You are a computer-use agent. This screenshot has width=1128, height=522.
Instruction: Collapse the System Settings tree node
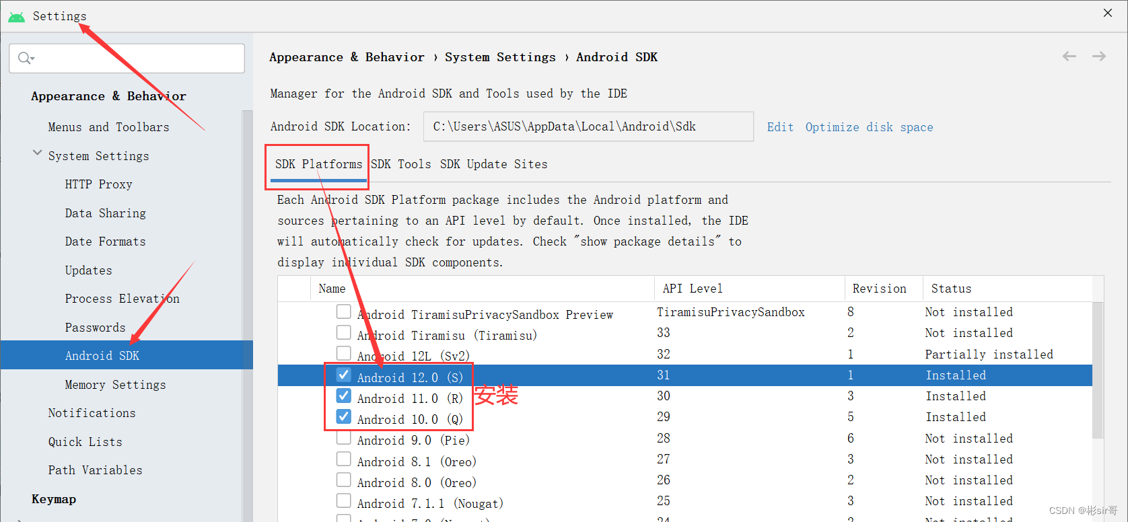tap(37, 153)
